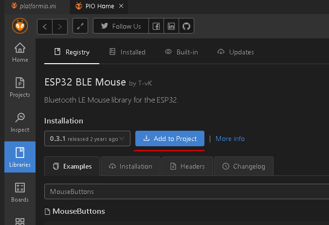Switch to the Built-in tab
329x225 pixels.
click(182, 52)
